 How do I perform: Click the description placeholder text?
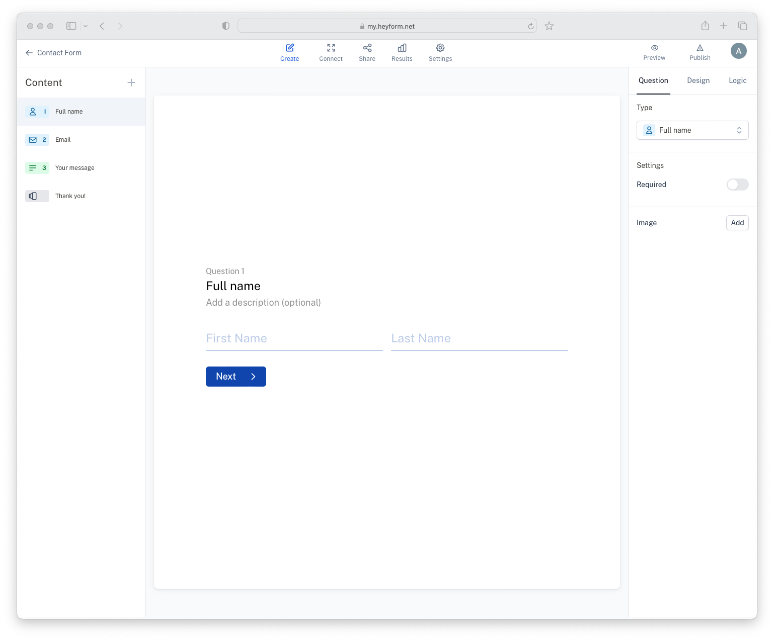[263, 303]
